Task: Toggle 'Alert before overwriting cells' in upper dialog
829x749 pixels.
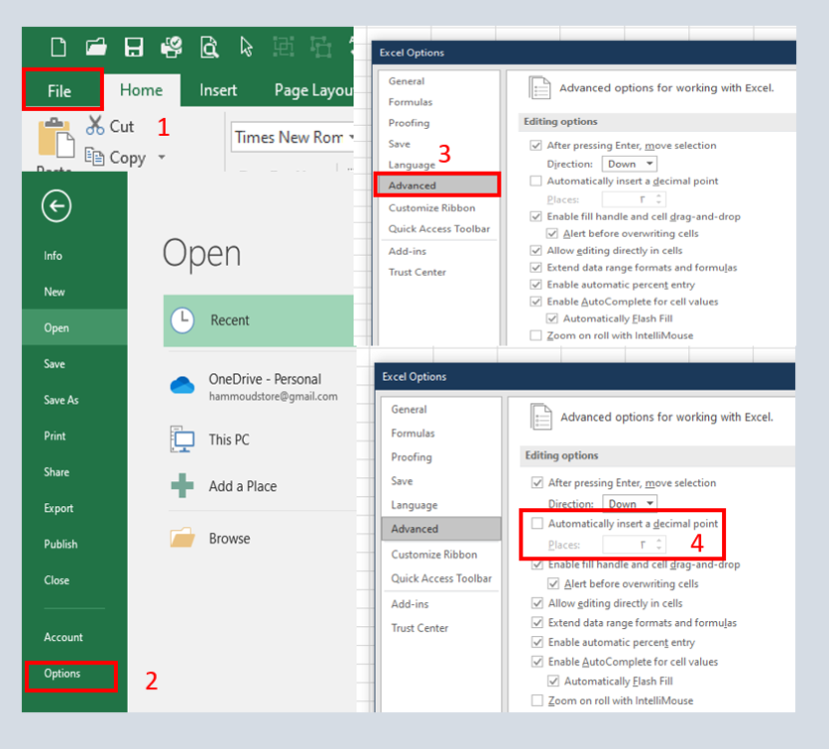Action: (552, 233)
